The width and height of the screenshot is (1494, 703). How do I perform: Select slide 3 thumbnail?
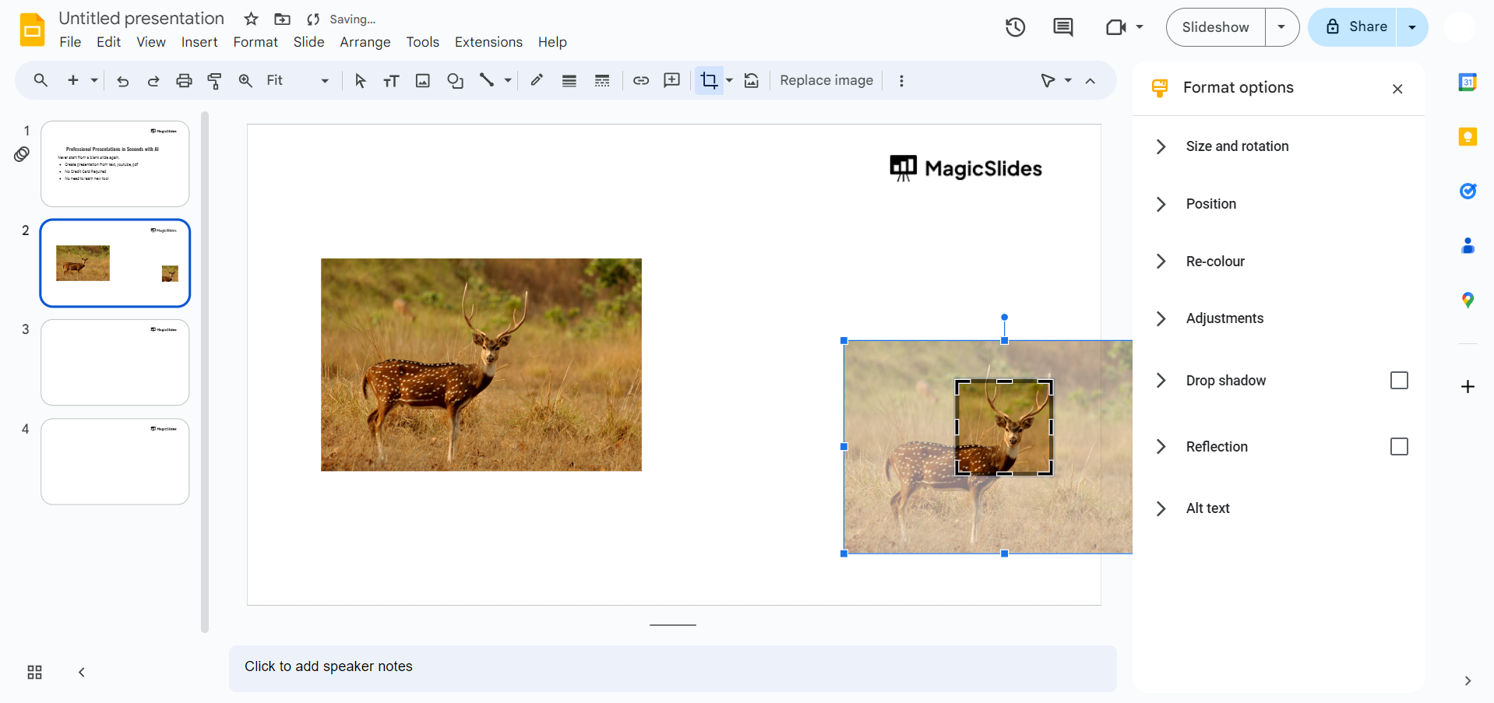115,362
